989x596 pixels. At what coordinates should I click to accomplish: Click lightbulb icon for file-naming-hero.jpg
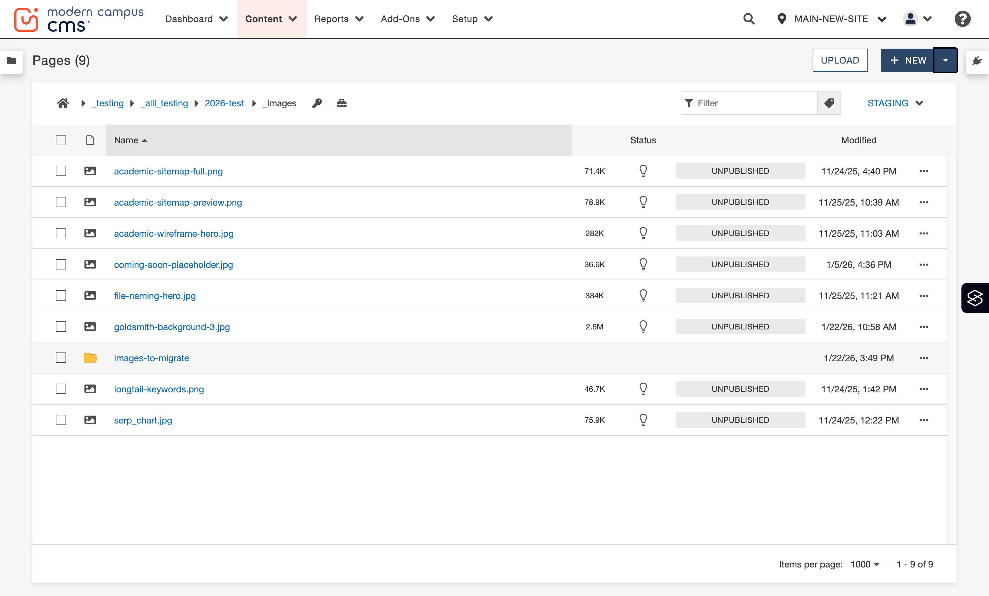(643, 295)
